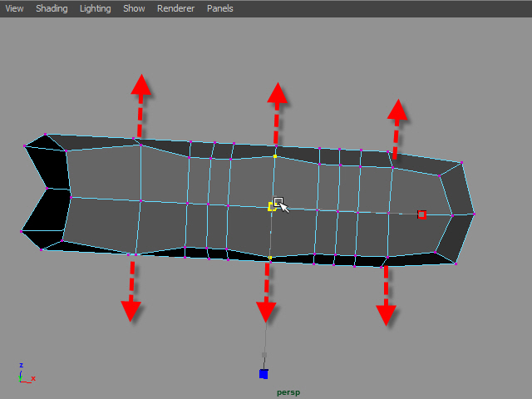This screenshot has height=399, width=532.
Task: Click the yellow center manipulator handle
Action: (x=272, y=207)
